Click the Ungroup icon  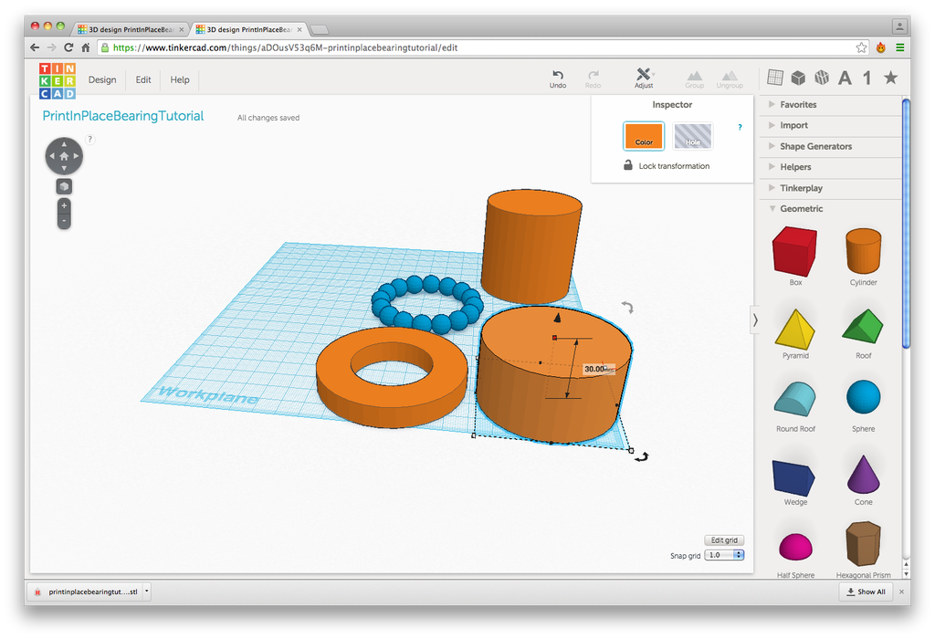pyautogui.click(x=730, y=79)
